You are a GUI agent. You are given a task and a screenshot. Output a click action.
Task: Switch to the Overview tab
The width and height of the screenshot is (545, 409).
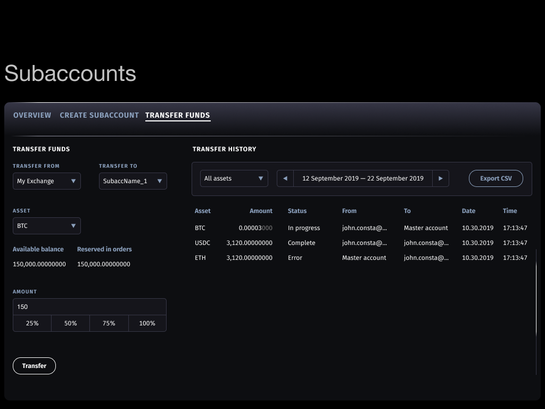point(32,115)
